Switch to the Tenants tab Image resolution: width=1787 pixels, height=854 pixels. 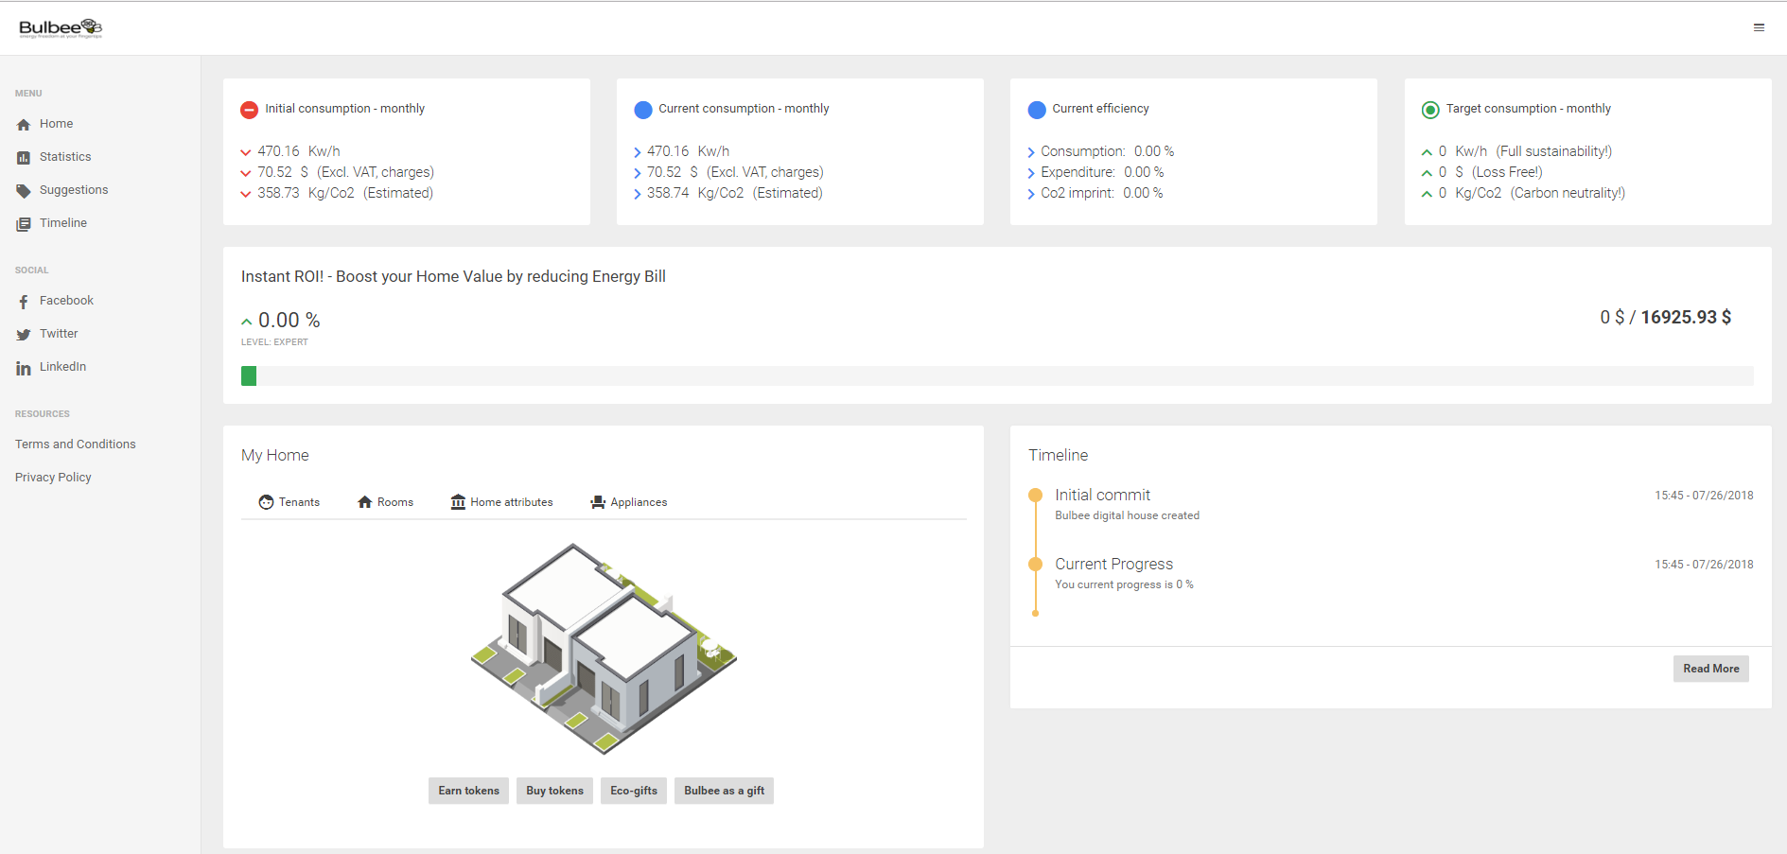click(x=289, y=502)
